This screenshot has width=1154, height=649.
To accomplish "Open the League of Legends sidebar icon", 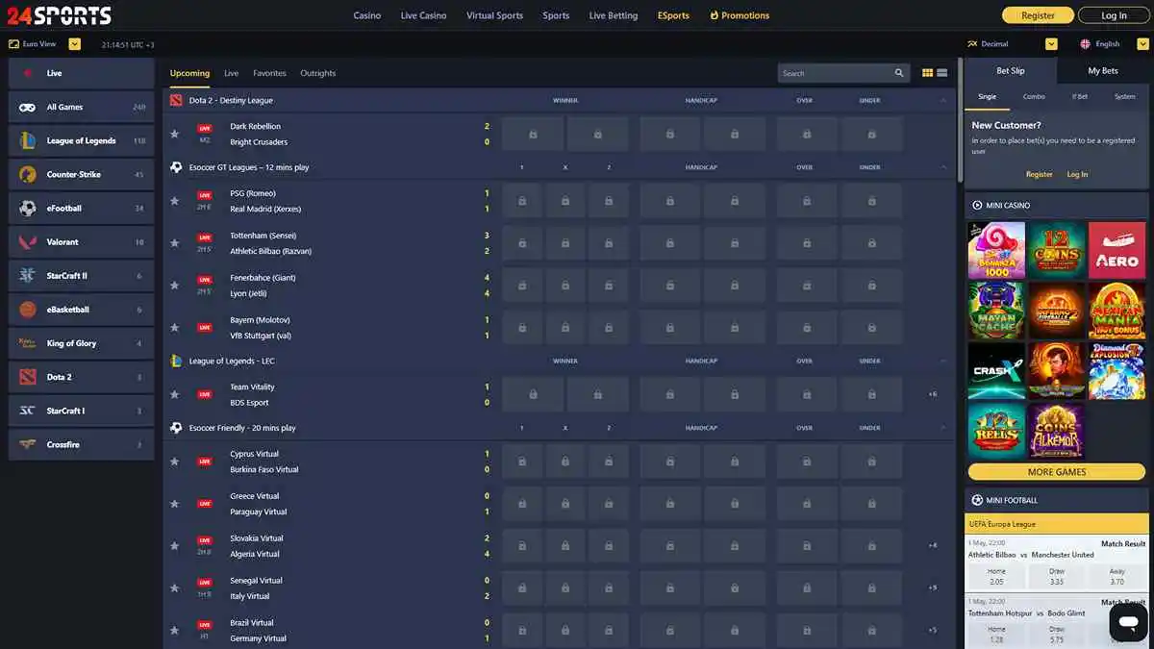I will point(28,141).
